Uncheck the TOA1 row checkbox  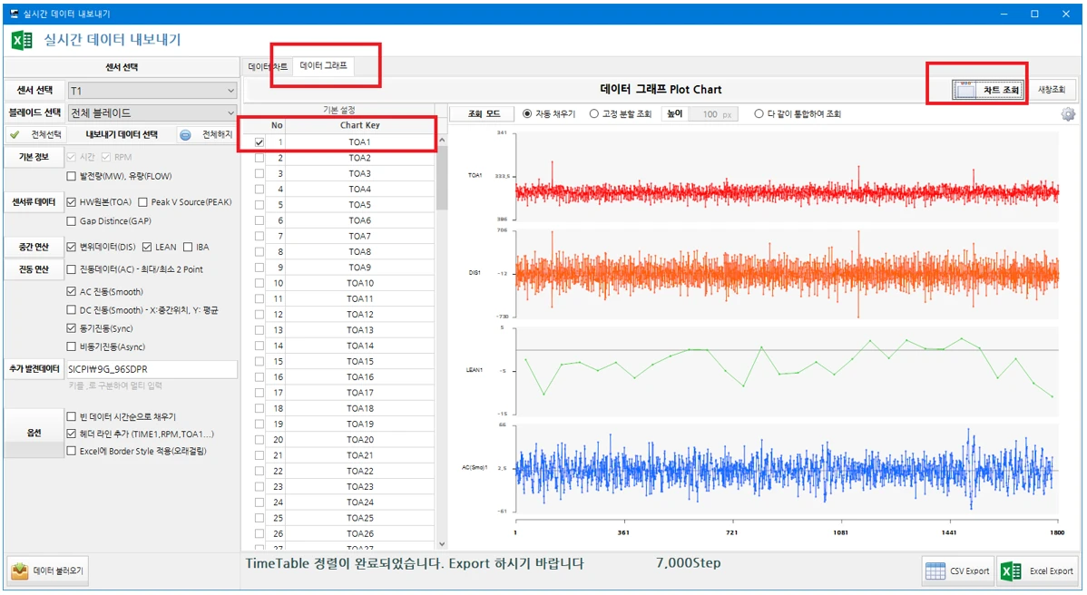click(260, 142)
